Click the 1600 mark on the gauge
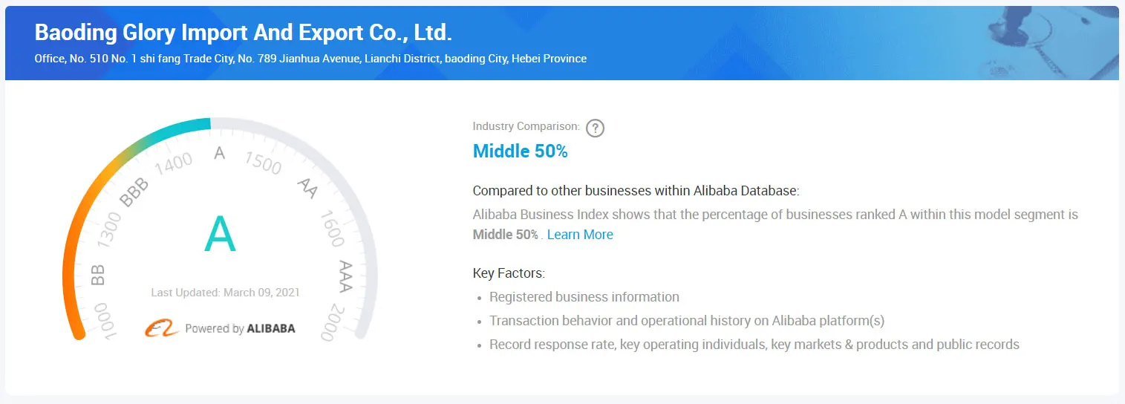This screenshot has width=1125, height=404. click(332, 228)
